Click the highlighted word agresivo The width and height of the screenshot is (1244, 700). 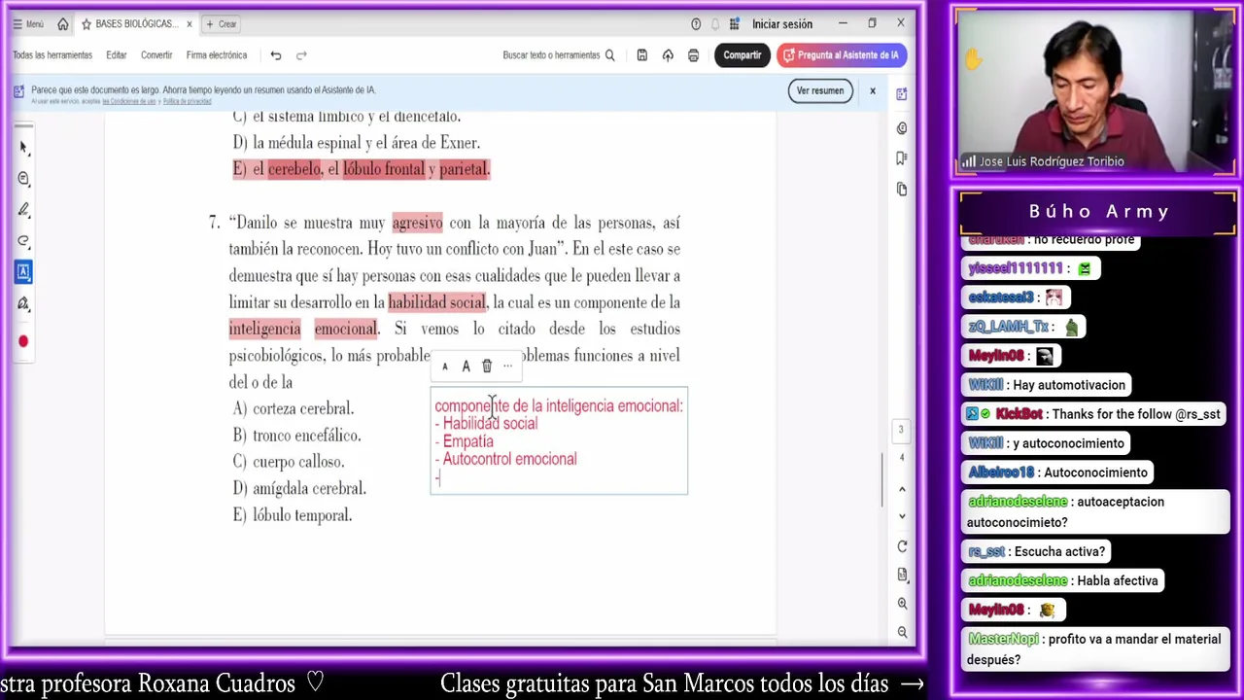[x=417, y=223]
